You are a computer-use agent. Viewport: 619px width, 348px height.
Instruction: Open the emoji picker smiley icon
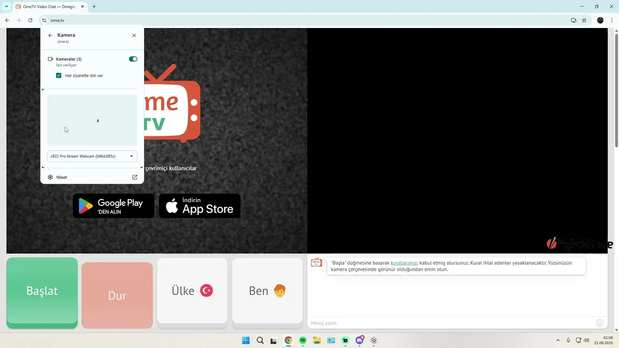pyautogui.click(x=600, y=323)
